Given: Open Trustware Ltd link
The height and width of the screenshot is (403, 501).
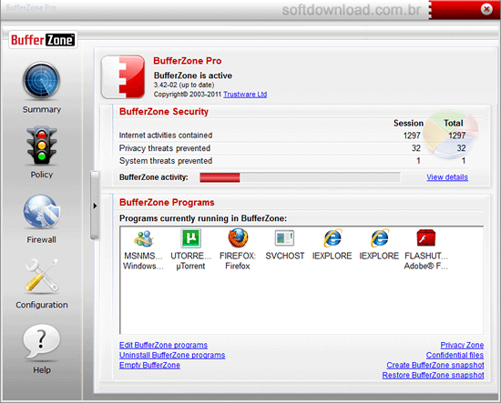Looking at the screenshot, I should 245,95.
